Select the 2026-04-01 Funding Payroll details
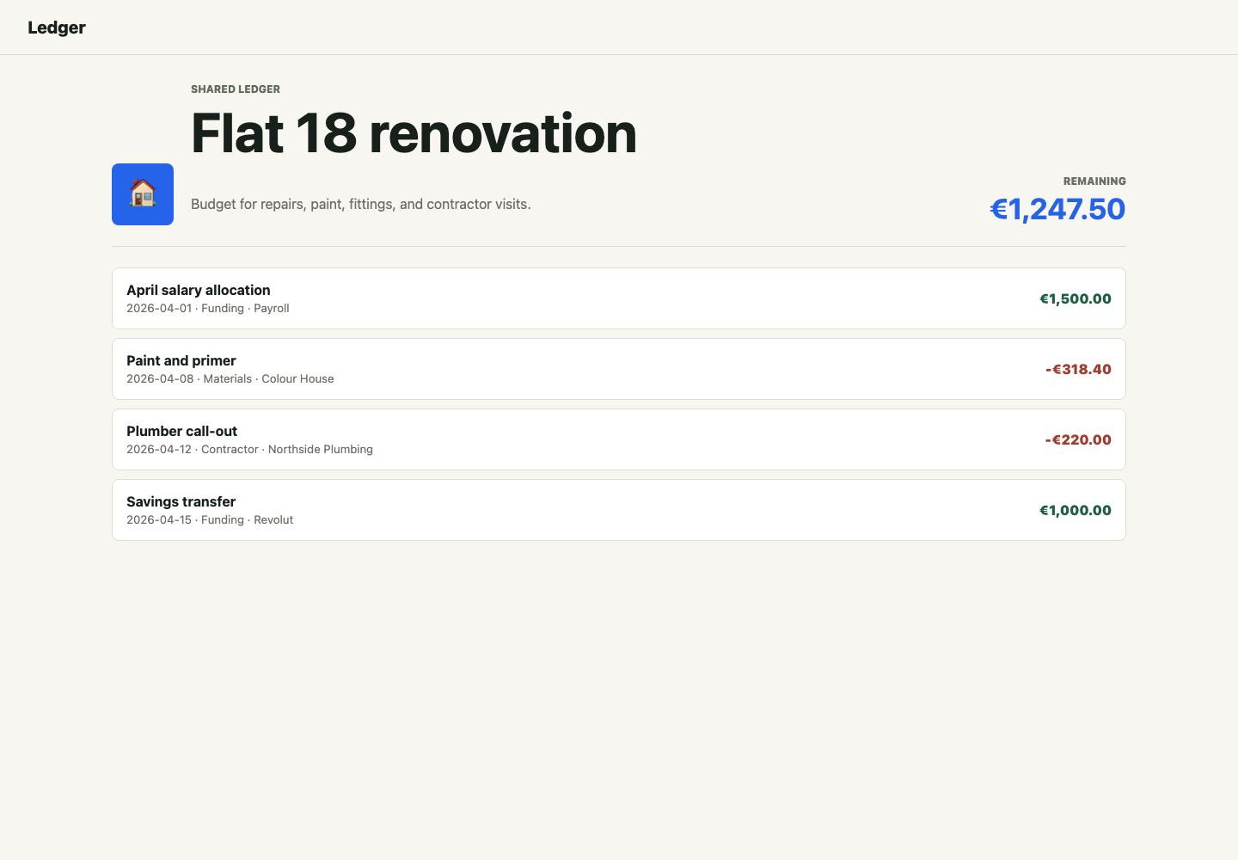Viewport: 1238px width, 860px height. [x=208, y=309]
